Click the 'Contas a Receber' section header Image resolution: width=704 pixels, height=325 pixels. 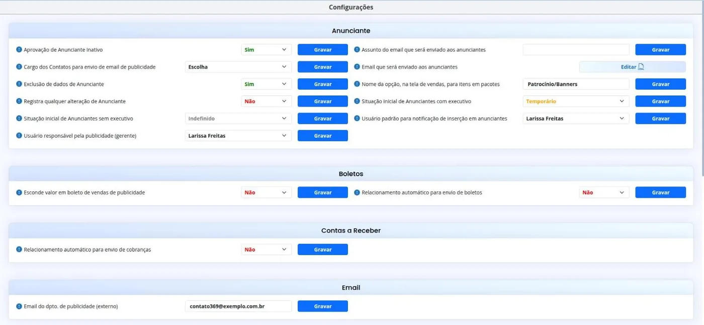[351, 231]
